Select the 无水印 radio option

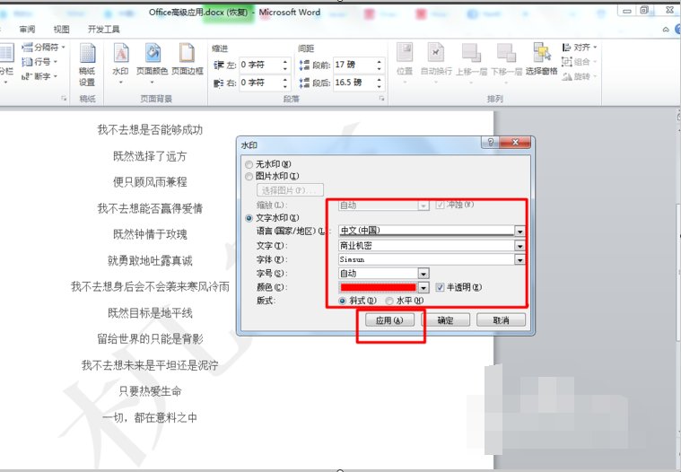pos(249,164)
